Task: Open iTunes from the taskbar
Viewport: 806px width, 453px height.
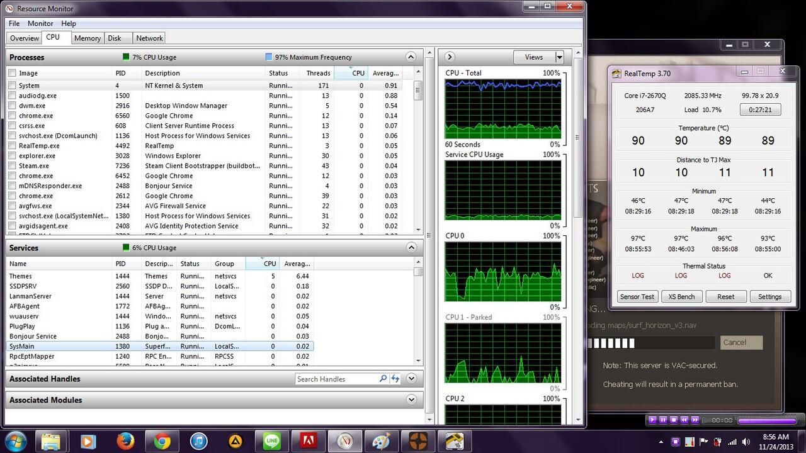Action: (198, 441)
